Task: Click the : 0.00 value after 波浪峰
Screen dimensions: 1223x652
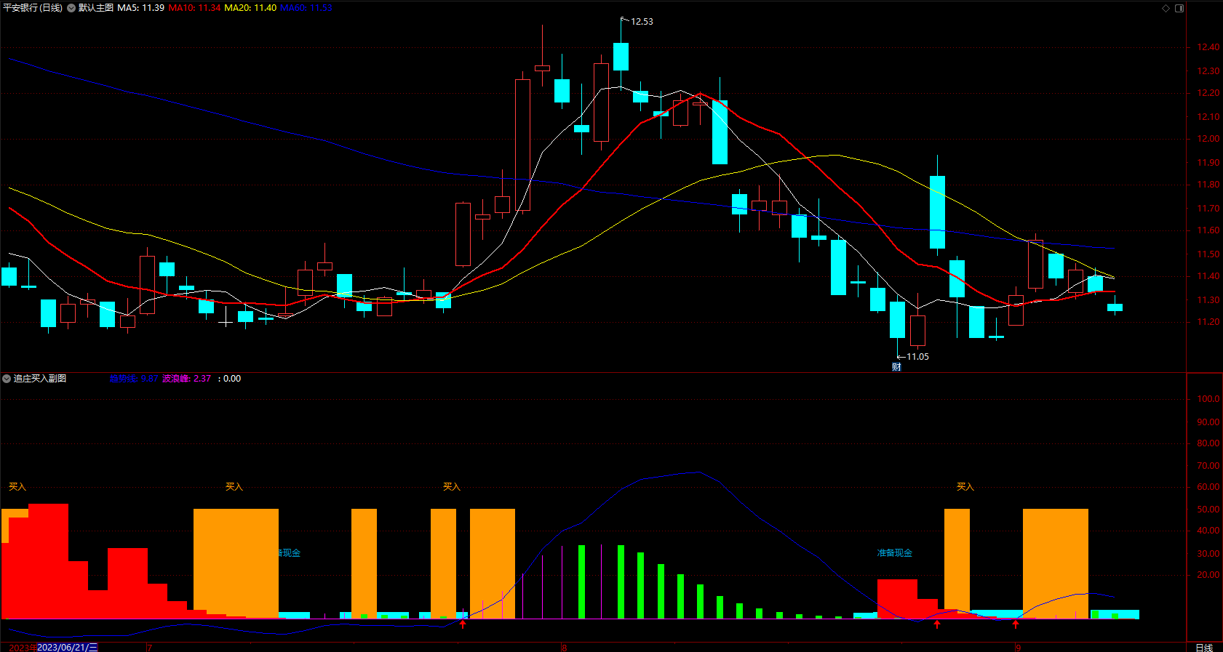Action: tap(229, 379)
